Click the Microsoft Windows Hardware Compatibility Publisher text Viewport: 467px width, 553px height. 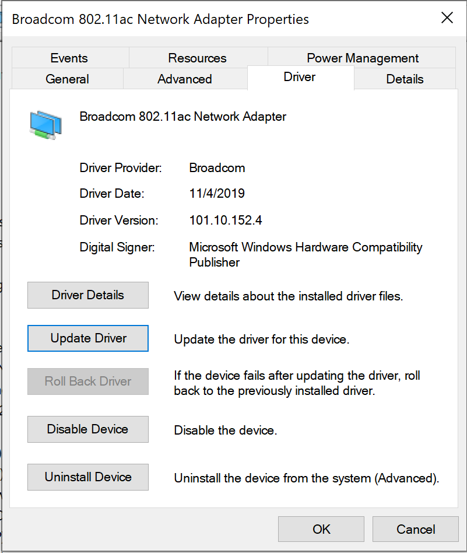pyautogui.click(x=306, y=254)
